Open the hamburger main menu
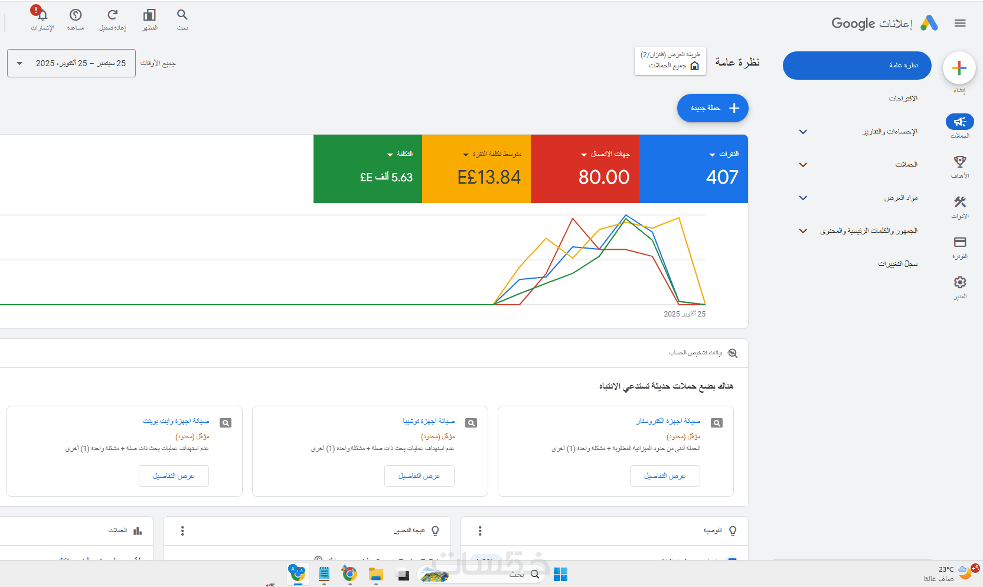This screenshot has height=587, width=983. tap(960, 23)
